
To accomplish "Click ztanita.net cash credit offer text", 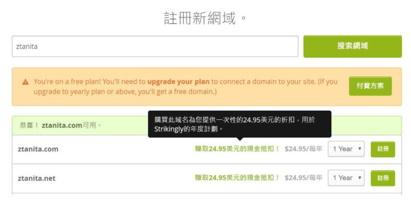I will point(237,178).
